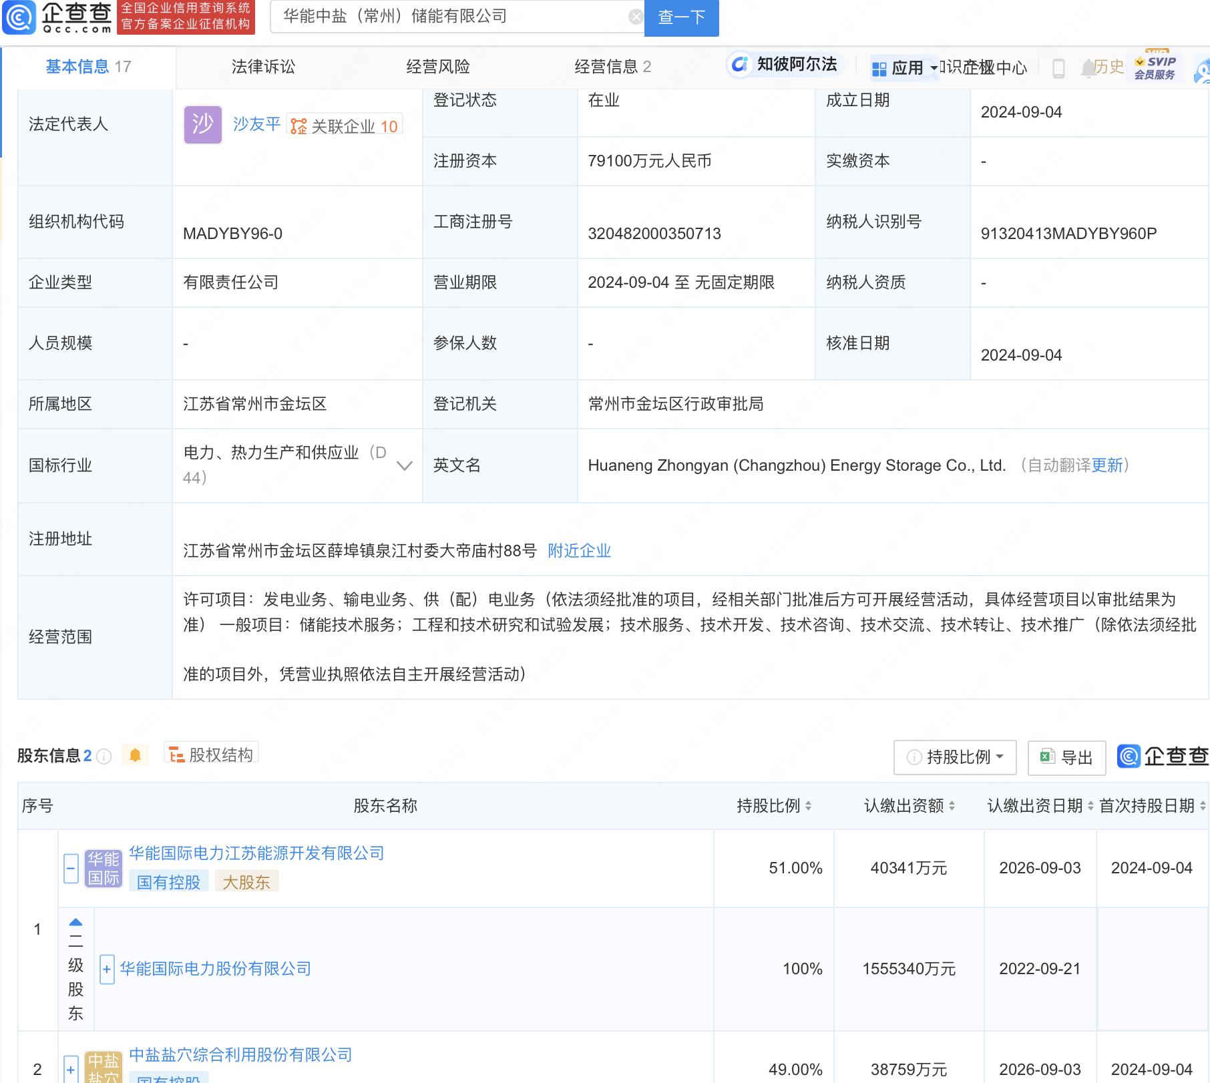The width and height of the screenshot is (1210, 1083).
Task: Open the 附近企业 link after the address
Action: 579,551
